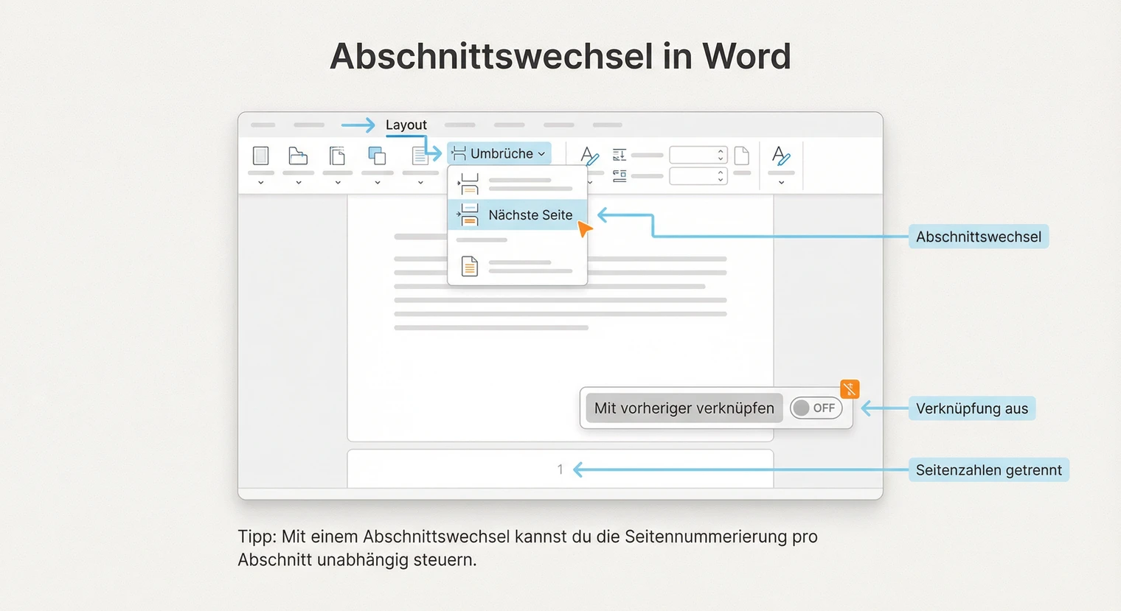Click the Mit vorheriger verknüpfen control
1121x611 pixels.
click(x=682, y=408)
